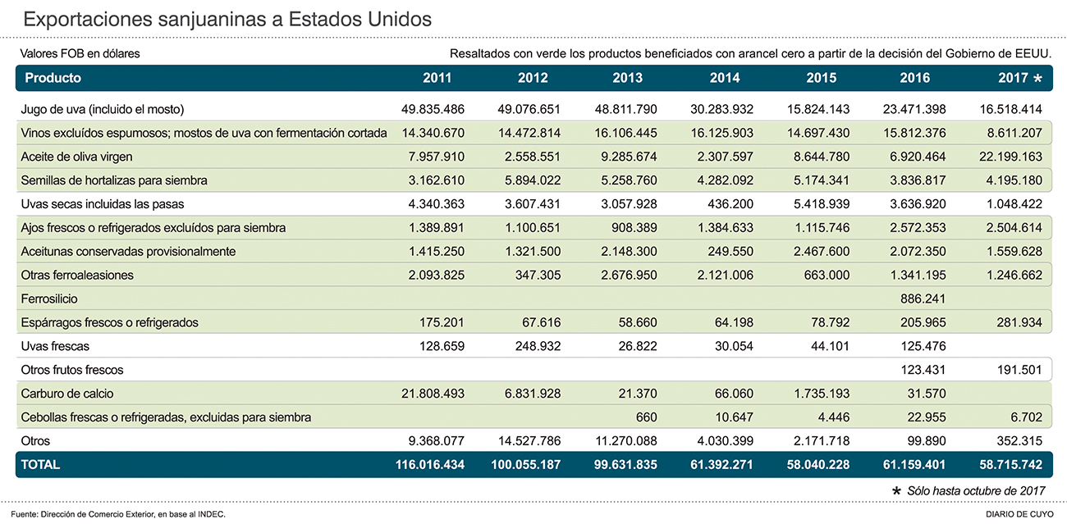This screenshot has height=524, width=1067.
Task: Click the Uvas frescas row label
Action: pyautogui.click(x=57, y=347)
